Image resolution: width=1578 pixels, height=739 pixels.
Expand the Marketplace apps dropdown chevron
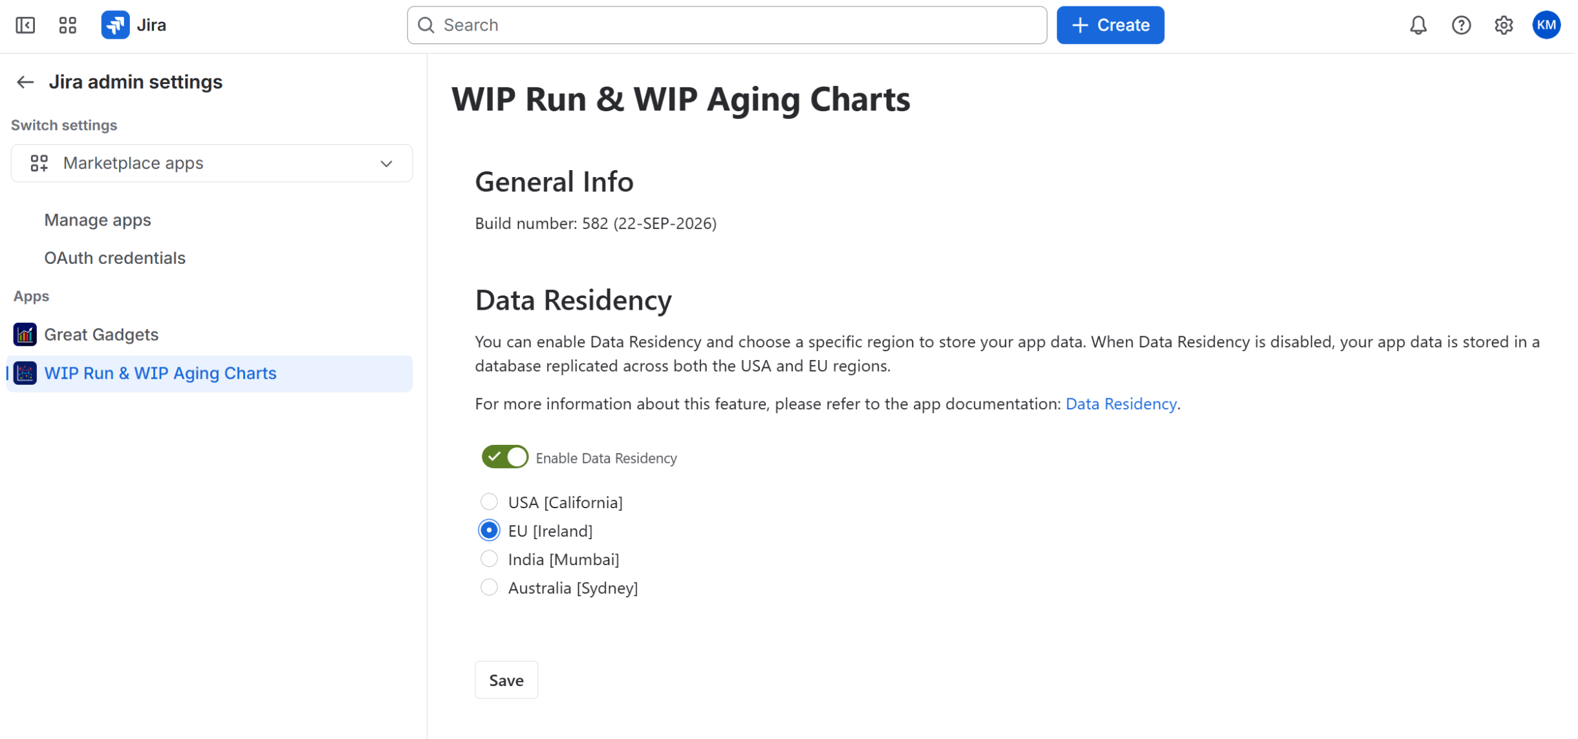point(386,164)
